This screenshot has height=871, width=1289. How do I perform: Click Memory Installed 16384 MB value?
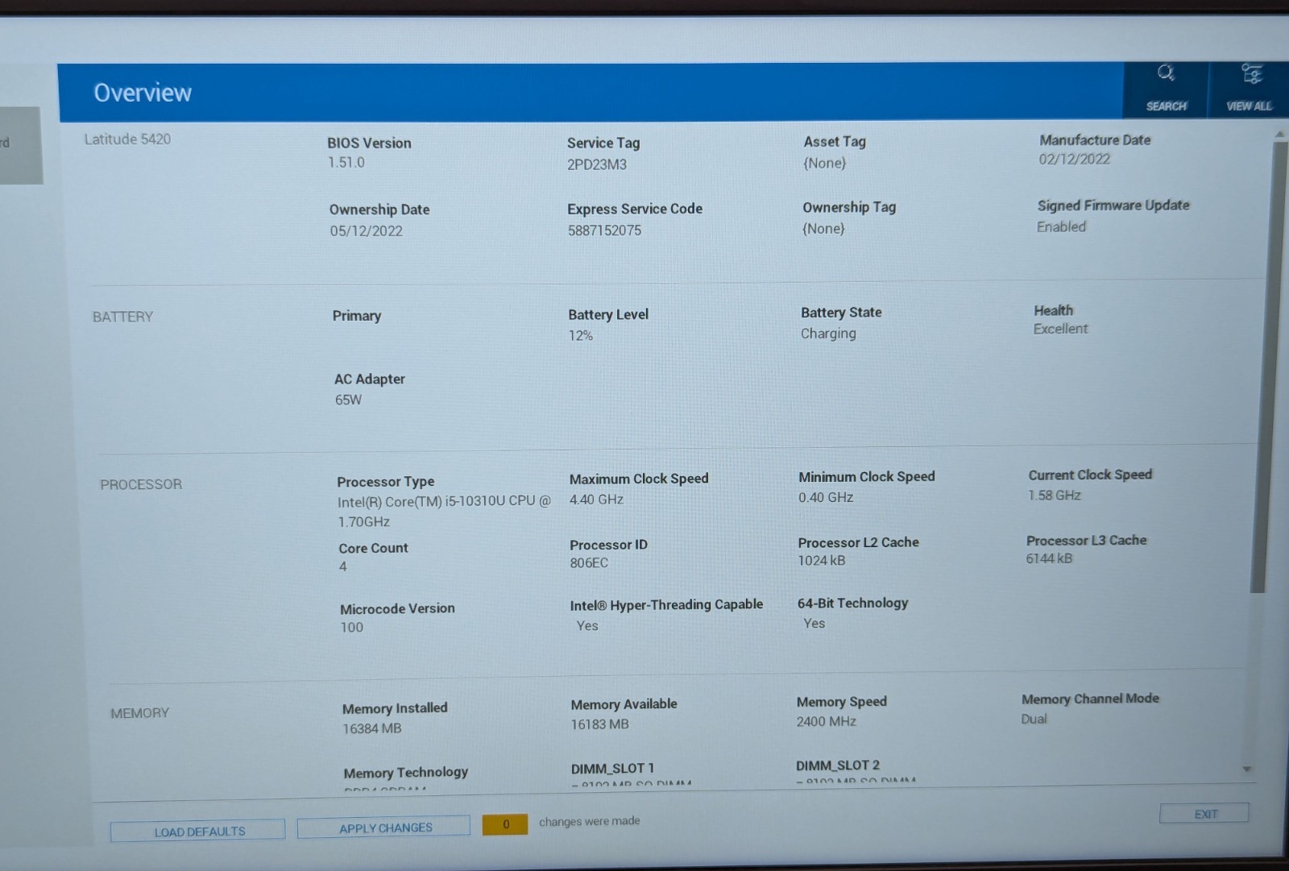click(x=371, y=728)
